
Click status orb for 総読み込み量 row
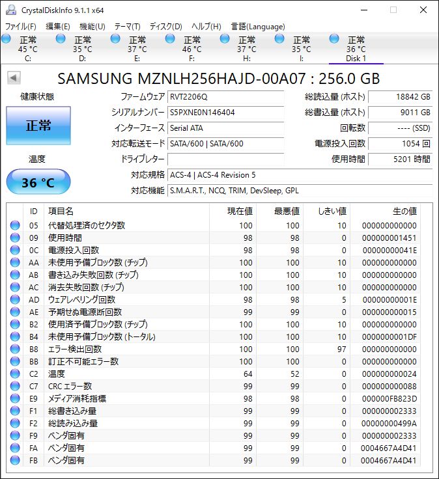coord(15,423)
